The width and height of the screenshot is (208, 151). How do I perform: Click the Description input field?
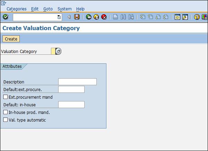click(x=77, y=82)
